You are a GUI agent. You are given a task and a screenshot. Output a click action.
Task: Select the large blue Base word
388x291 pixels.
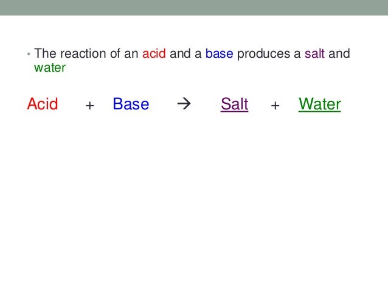pos(131,104)
